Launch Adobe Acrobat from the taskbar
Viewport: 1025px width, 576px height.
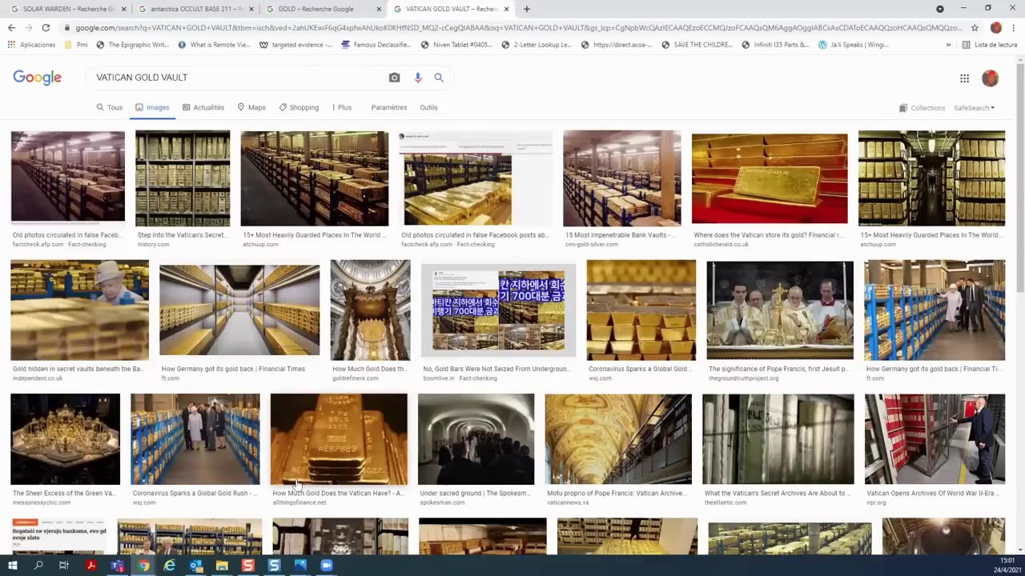tap(91, 566)
